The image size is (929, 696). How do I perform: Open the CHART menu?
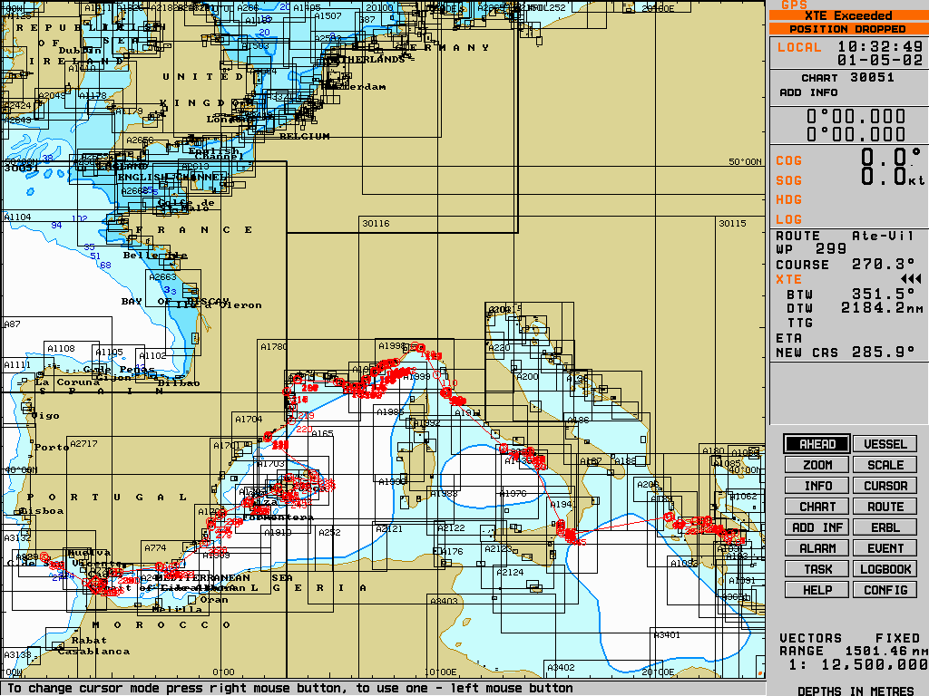[x=817, y=507]
